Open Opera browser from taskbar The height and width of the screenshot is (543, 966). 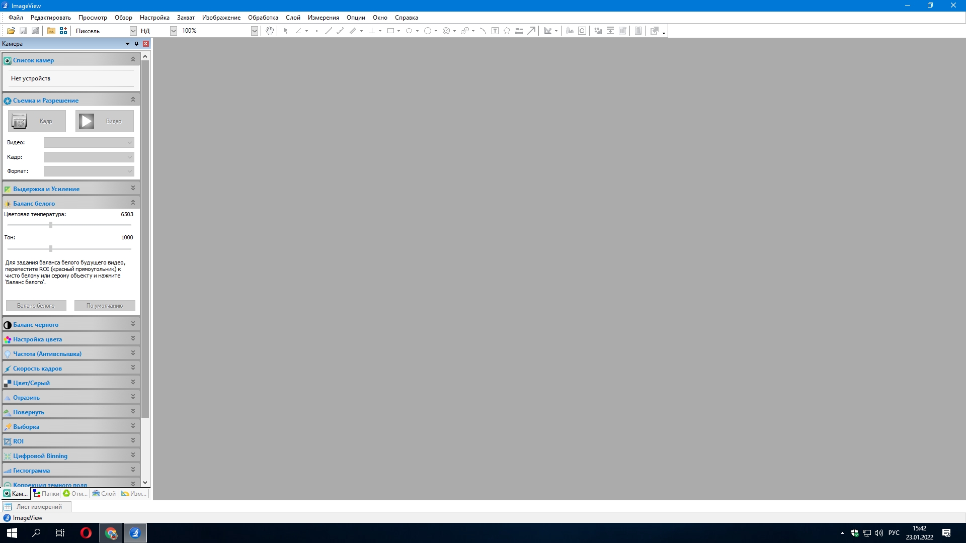click(x=86, y=533)
